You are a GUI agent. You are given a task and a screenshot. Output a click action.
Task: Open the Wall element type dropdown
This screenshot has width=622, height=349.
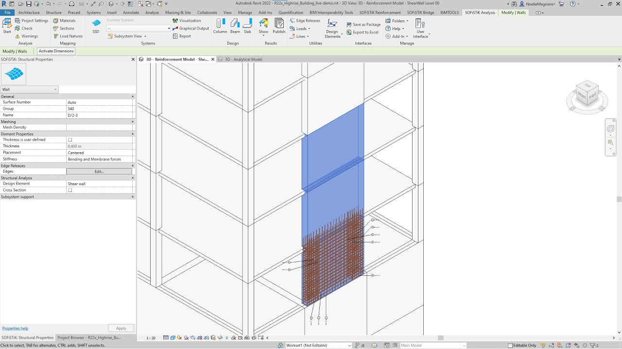[x=29, y=89]
